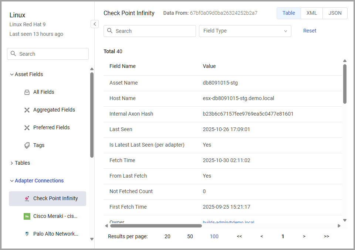The height and width of the screenshot is (250, 355).
Task: Set results per page to 100
Action: tap(214, 236)
